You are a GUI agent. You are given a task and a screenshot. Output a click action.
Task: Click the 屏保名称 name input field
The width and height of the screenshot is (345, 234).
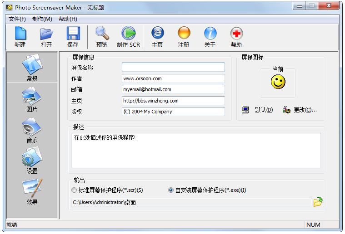click(173, 68)
